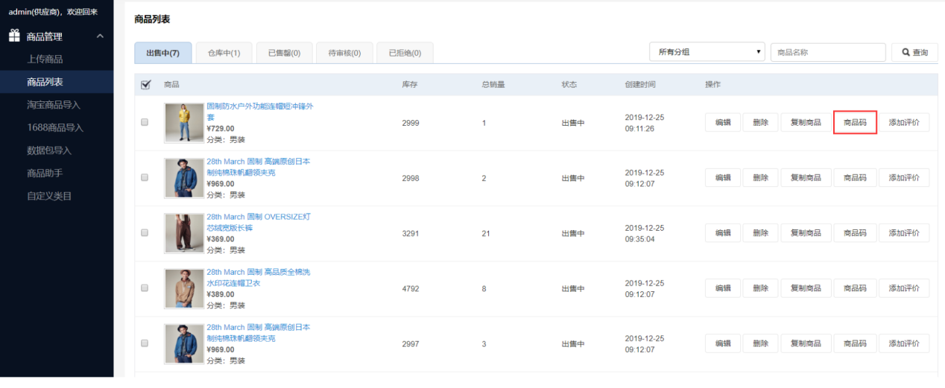Image resolution: width=945 pixels, height=388 pixels.
Task: Click 复制商品 for the ¥389.00 hoodie
Action: click(x=806, y=288)
